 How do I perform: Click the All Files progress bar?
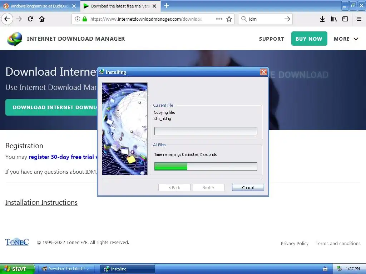206,166
